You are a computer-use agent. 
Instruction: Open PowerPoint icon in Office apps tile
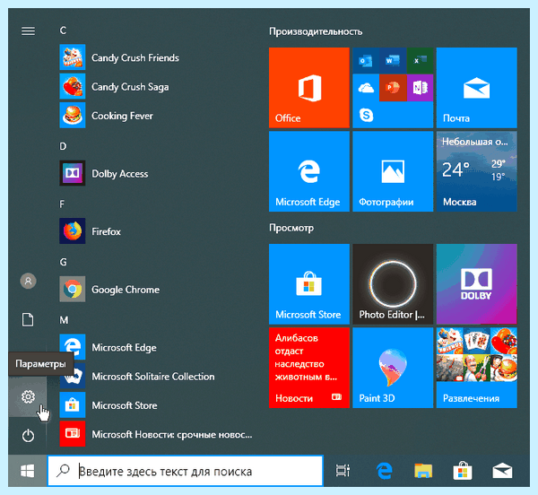pyautogui.click(x=393, y=88)
